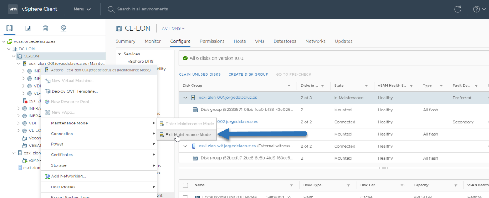Click the Deploy OVF Template icon
The width and height of the screenshot is (489, 198).
click(47, 91)
